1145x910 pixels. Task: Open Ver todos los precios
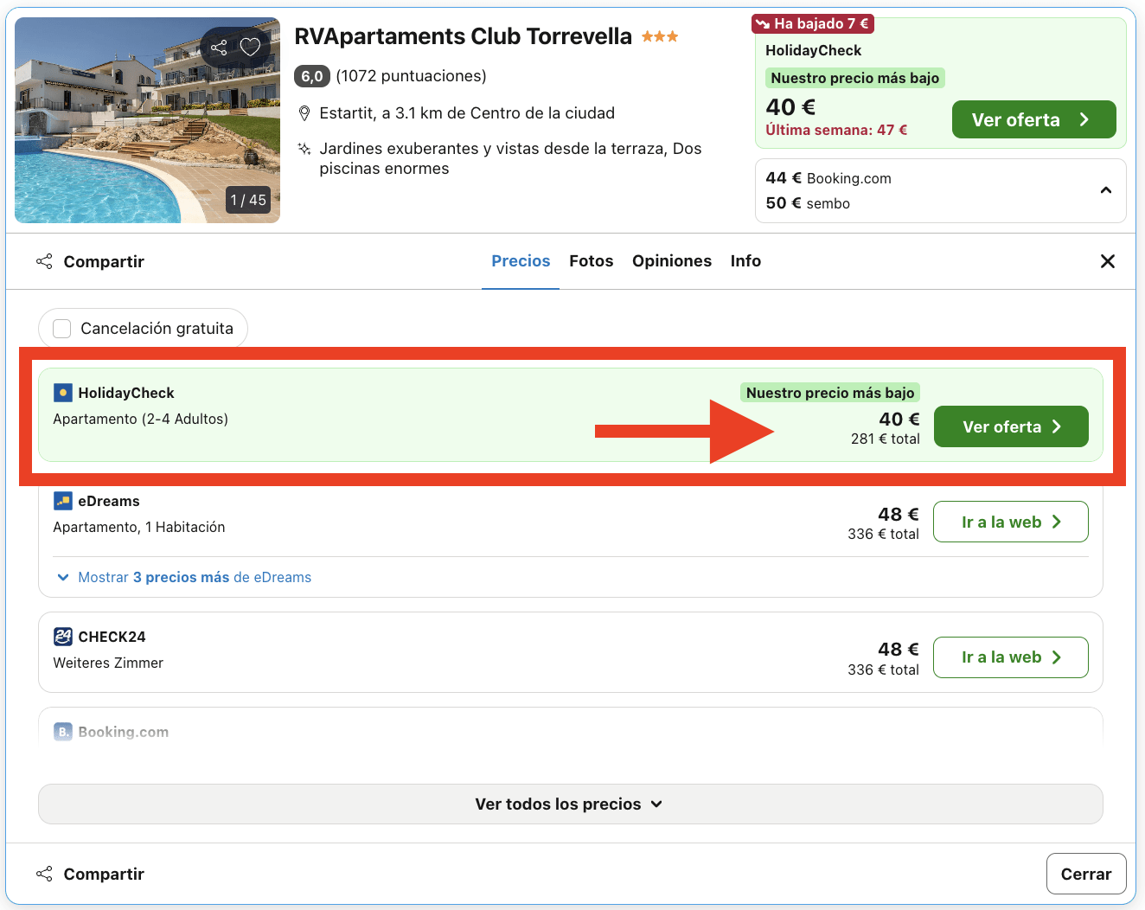tap(570, 804)
